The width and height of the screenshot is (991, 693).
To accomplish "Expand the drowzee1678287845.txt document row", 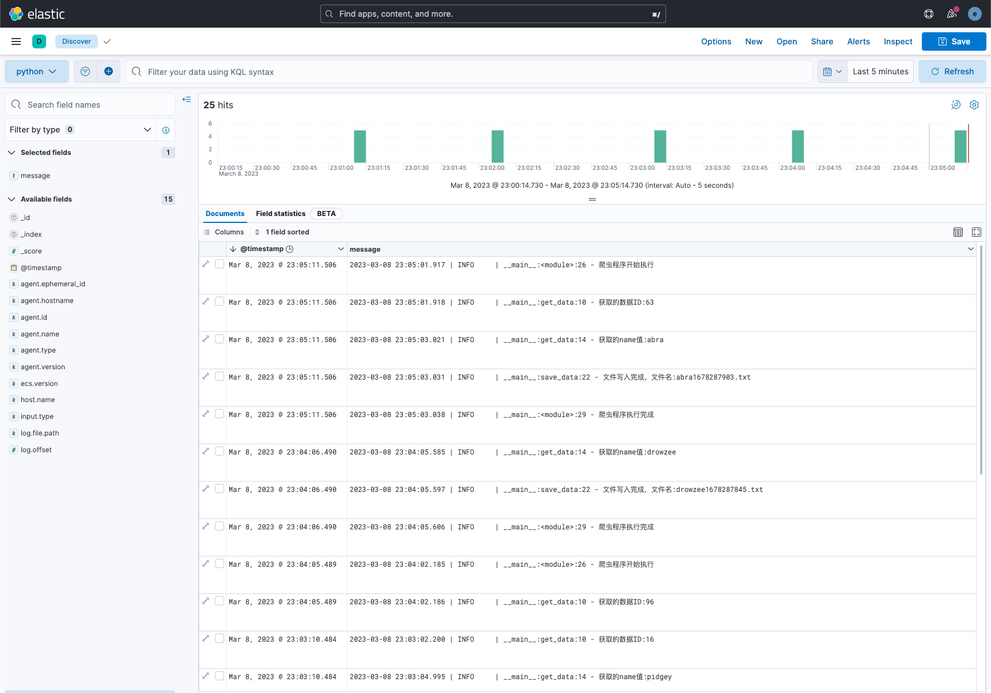I will click(x=206, y=488).
